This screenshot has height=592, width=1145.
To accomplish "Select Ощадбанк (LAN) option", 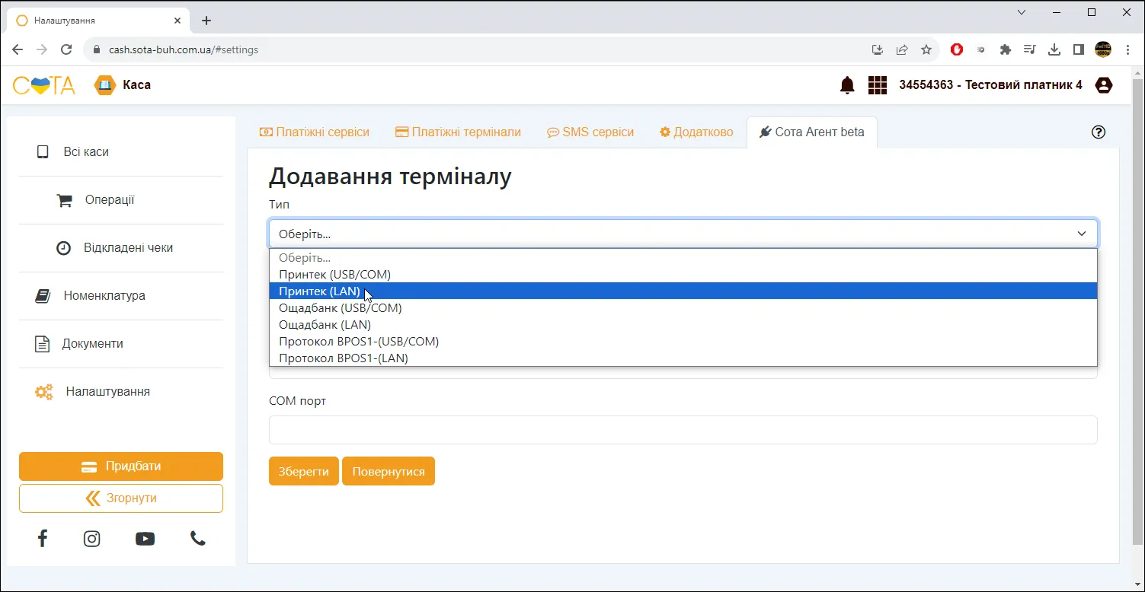I will 683,324.
